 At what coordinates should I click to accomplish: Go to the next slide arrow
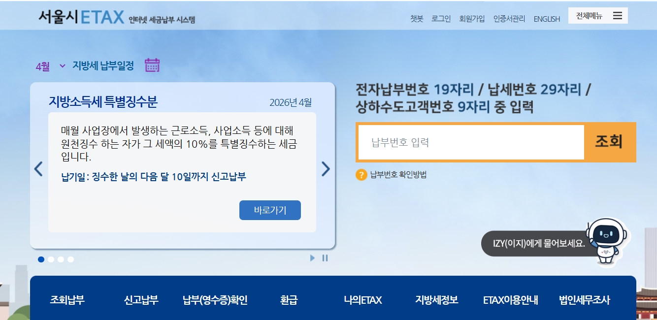click(326, 169)
